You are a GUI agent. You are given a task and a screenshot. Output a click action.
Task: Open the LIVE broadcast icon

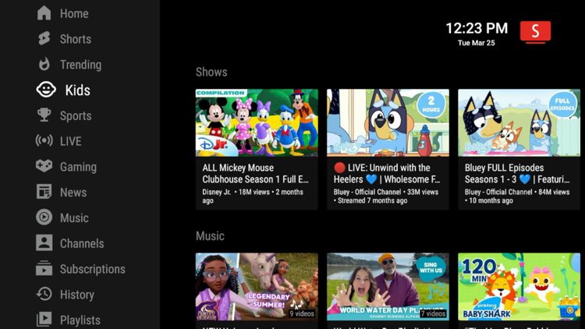click(44, 141)
